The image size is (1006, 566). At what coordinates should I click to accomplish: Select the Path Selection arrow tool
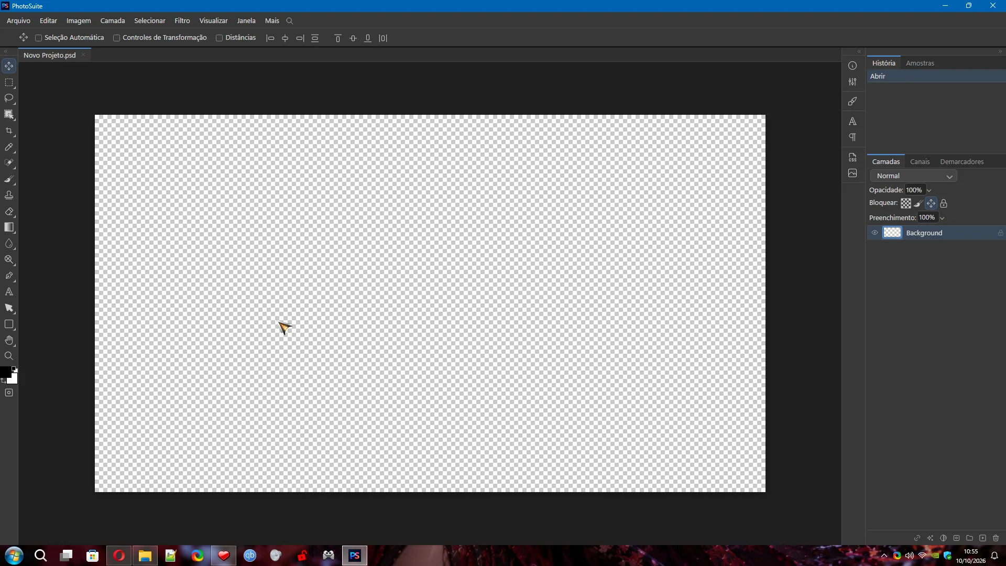tap(9, 308)
